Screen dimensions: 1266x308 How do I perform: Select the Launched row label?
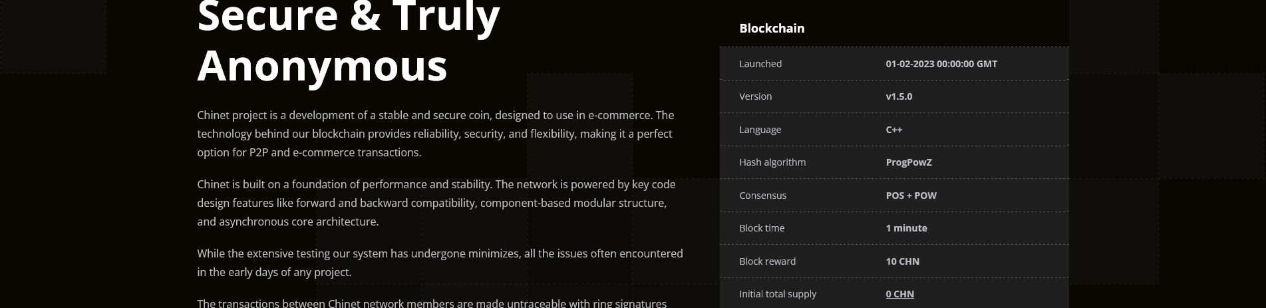[x=760, y=64]
